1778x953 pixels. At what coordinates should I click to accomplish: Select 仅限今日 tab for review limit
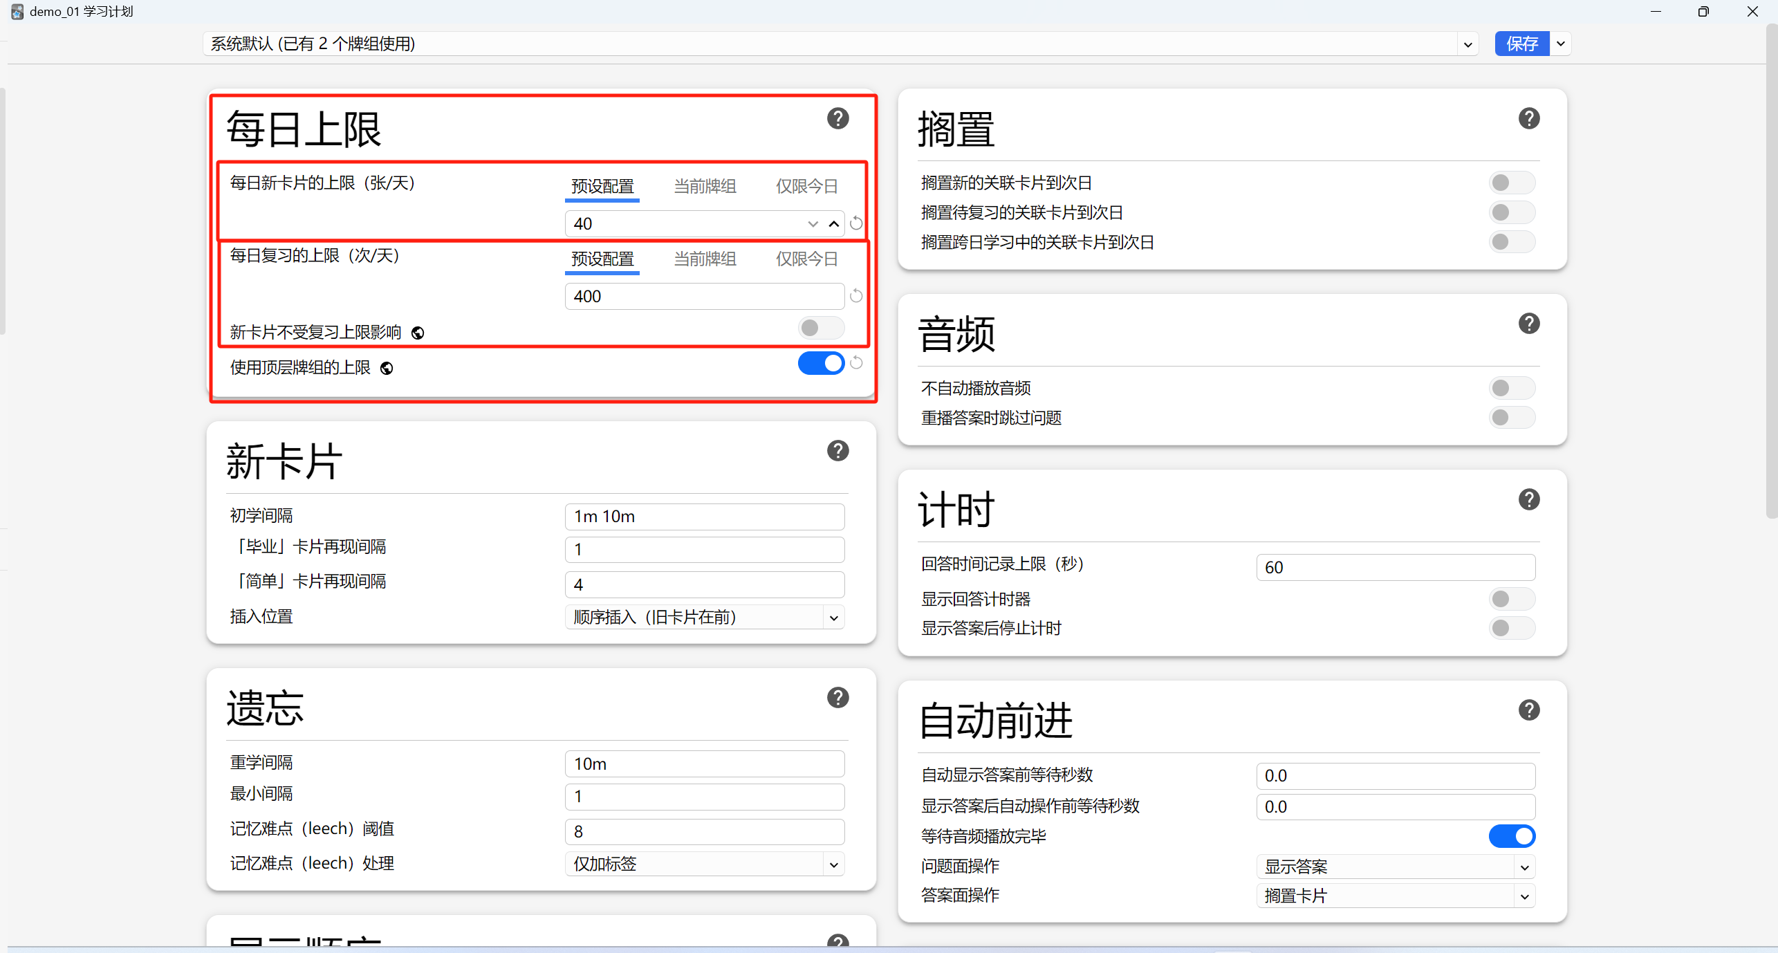[806, 259]
